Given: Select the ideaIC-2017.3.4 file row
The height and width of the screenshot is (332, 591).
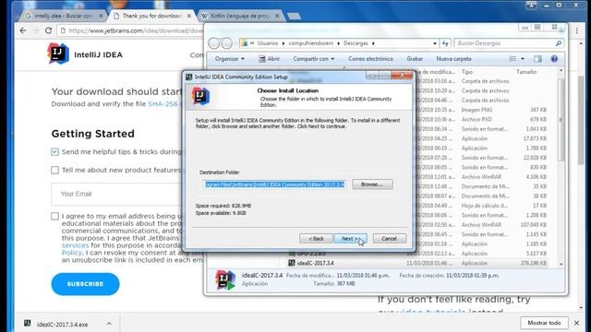Looking at the screenshot, I should tap(418, 263).
